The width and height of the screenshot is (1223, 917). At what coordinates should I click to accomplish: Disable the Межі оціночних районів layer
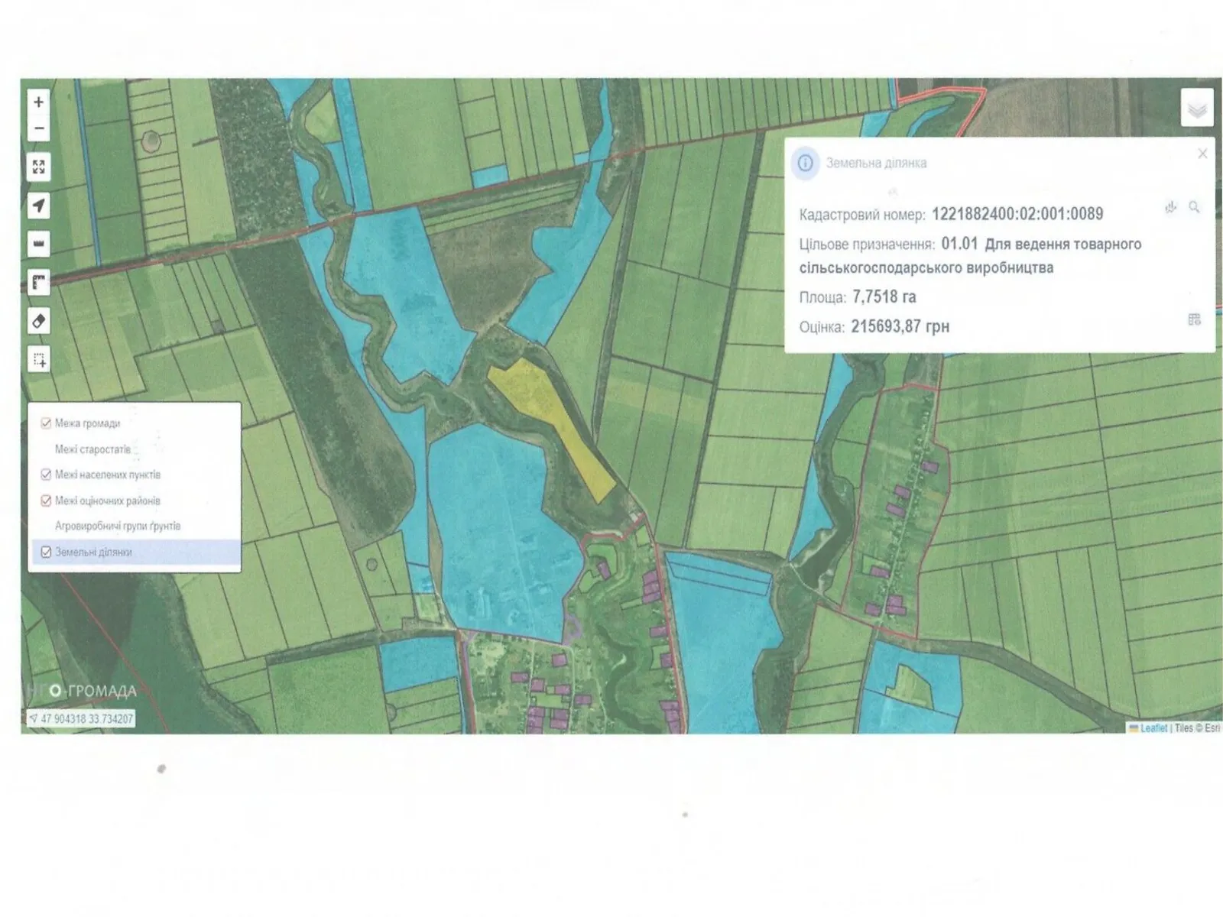46,501
